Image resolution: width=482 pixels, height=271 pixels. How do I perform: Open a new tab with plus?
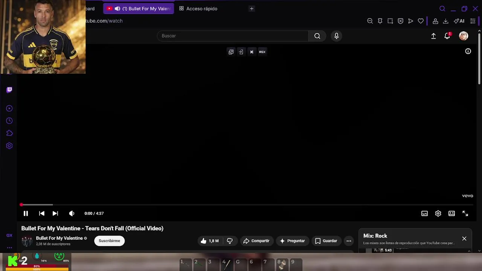252,9
